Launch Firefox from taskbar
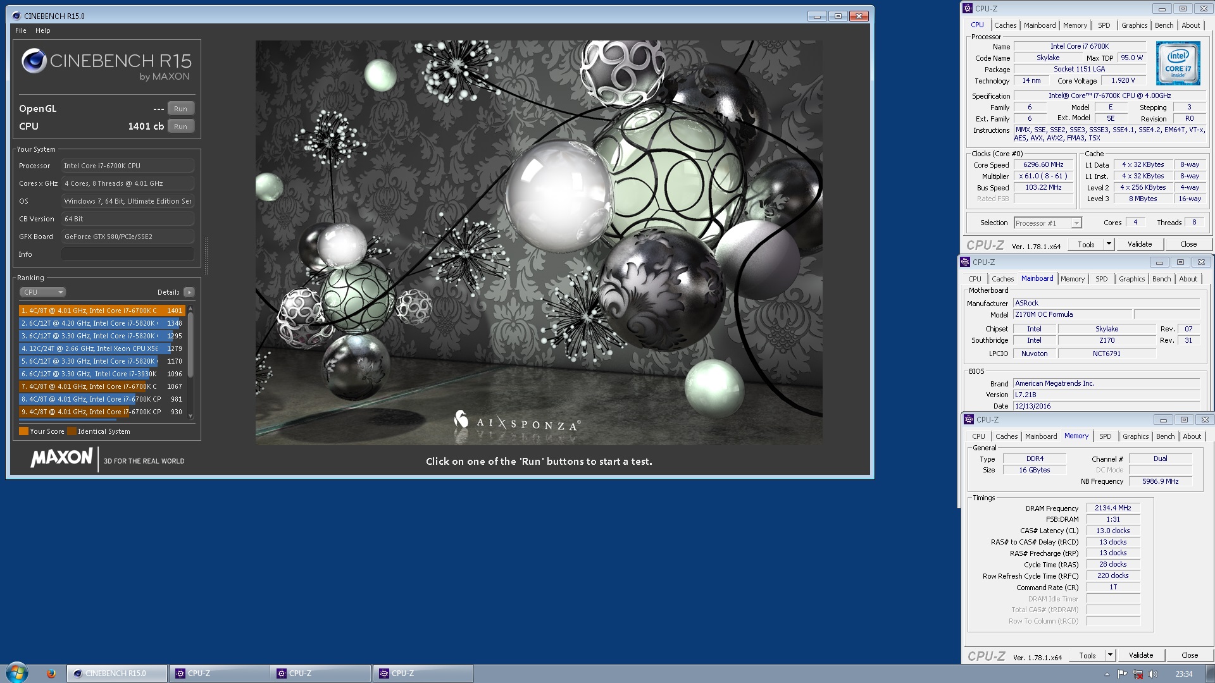1215x683 pixels. pyautogui.click(x=51, y=674)
